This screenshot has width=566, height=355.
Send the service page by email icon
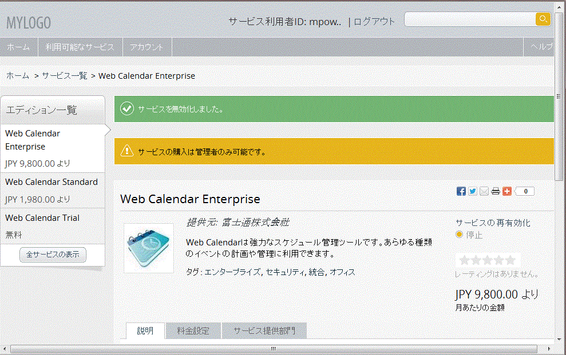pyautogui.click(x=484, y=191)
